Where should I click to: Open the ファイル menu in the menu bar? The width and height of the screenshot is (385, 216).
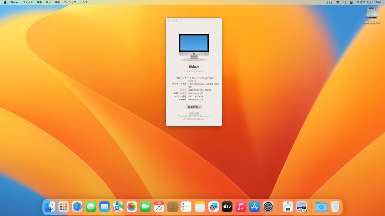coord(27,2)
